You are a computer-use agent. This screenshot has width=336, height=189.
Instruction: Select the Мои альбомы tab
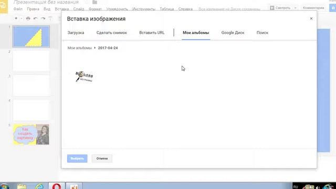pyautogui.click(x=196, y=33)
